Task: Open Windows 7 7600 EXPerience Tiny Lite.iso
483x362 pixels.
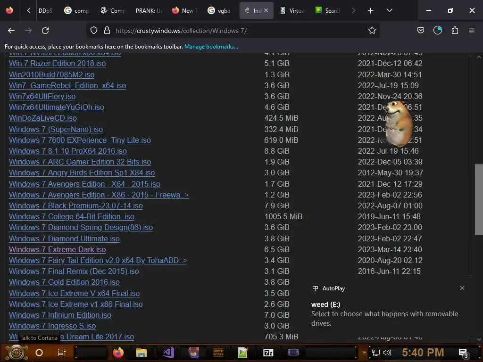Action: coord(80,140)
